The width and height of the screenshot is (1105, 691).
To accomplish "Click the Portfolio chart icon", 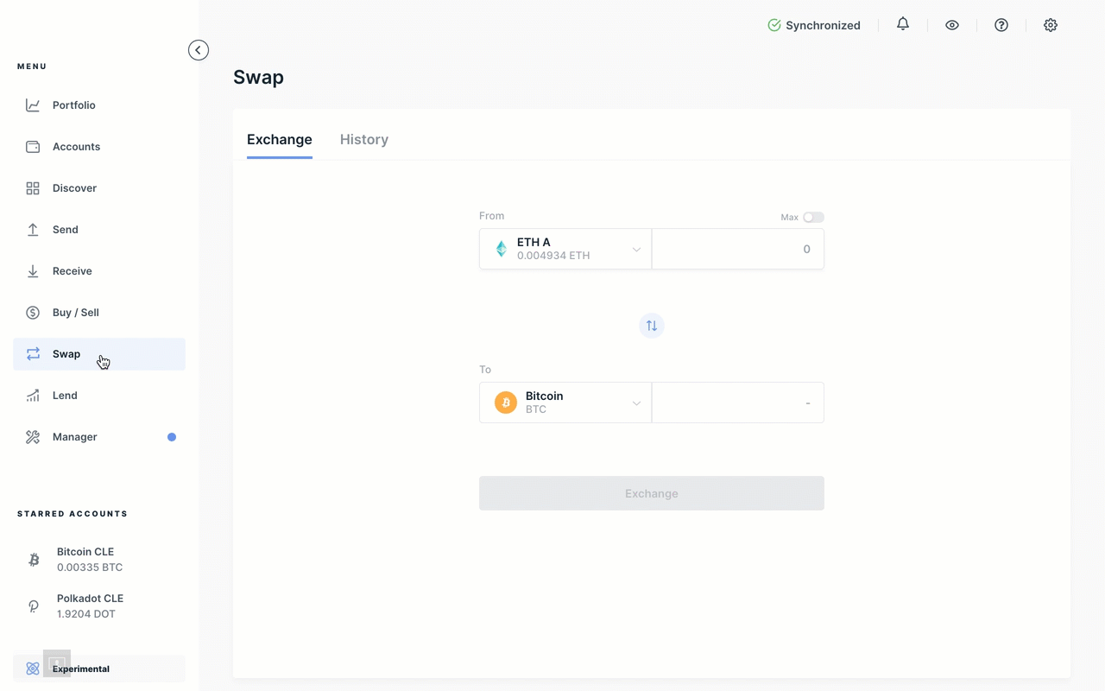I will (33, 105).
